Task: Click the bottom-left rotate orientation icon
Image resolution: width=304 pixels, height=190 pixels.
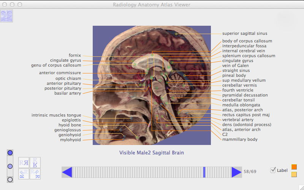Action: [x=24, y=174]
